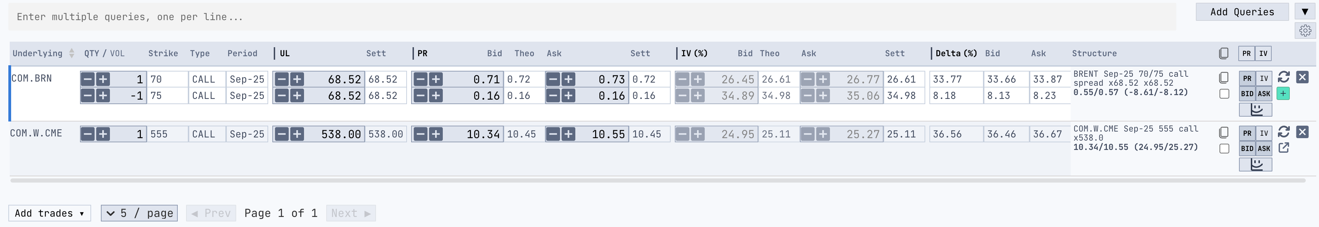Show the smile chart for COM.BRN
1319x227 pixels.
1255,109
